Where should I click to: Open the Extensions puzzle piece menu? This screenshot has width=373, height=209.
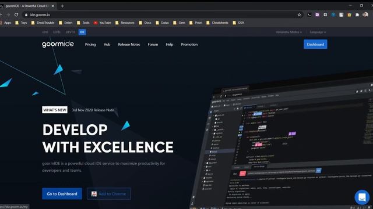357,15
